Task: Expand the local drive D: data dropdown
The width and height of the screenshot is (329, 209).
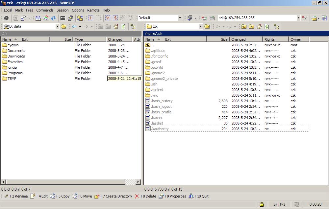Action: point(57,26)
